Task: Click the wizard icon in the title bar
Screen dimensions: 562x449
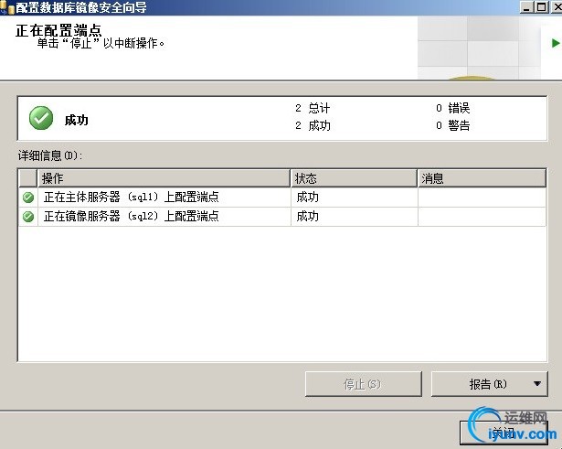Action: [x=7, y=7]
